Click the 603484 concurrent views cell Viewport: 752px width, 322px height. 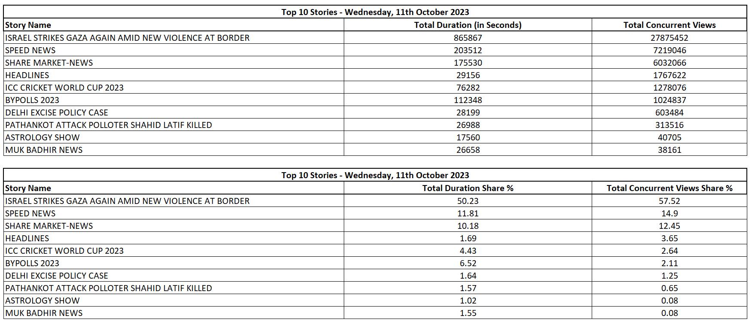pyautogui.click(x=669, y=112)
